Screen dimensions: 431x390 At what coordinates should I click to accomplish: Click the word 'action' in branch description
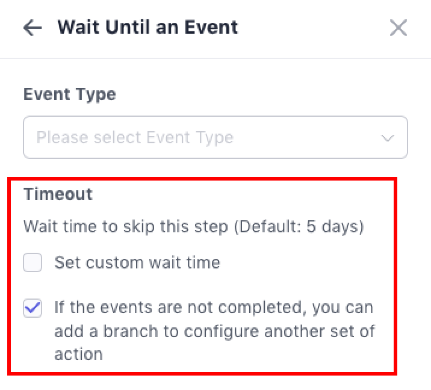(x=78, y=354)
